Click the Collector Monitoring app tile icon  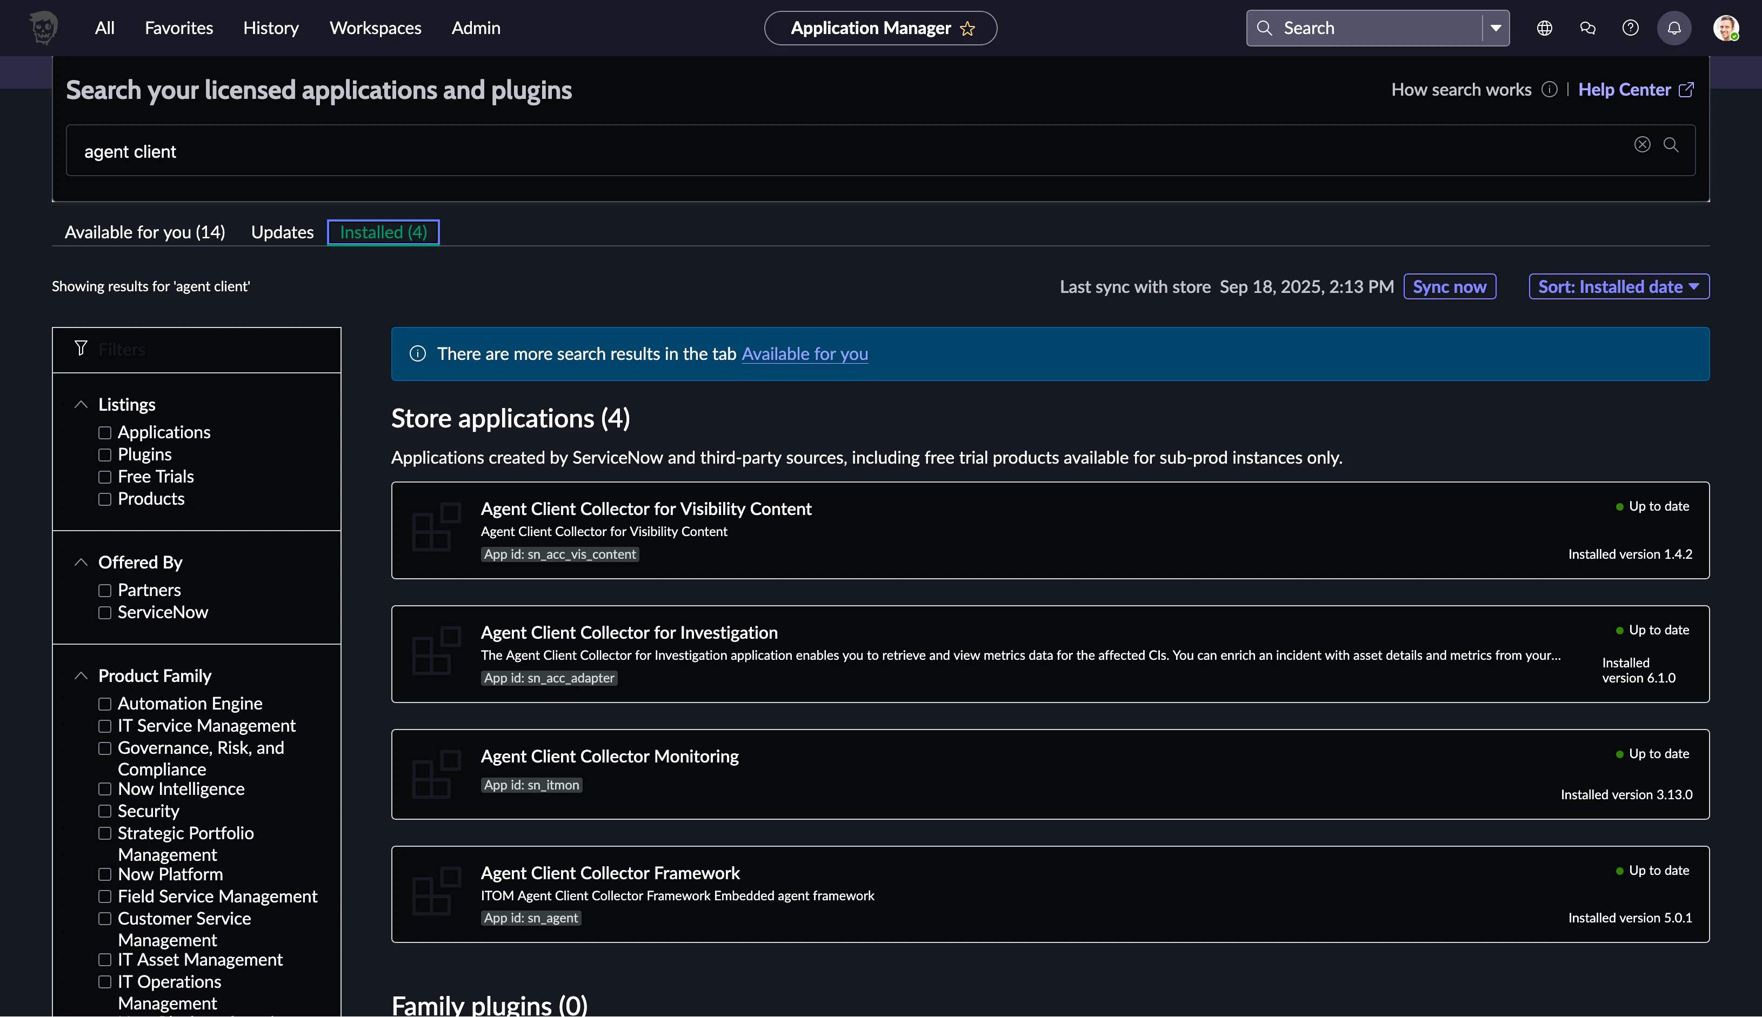coord(437,773)
